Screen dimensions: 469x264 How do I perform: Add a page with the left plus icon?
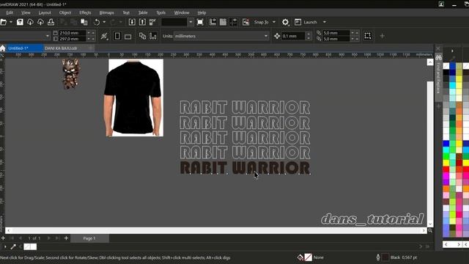coord(3,238)
